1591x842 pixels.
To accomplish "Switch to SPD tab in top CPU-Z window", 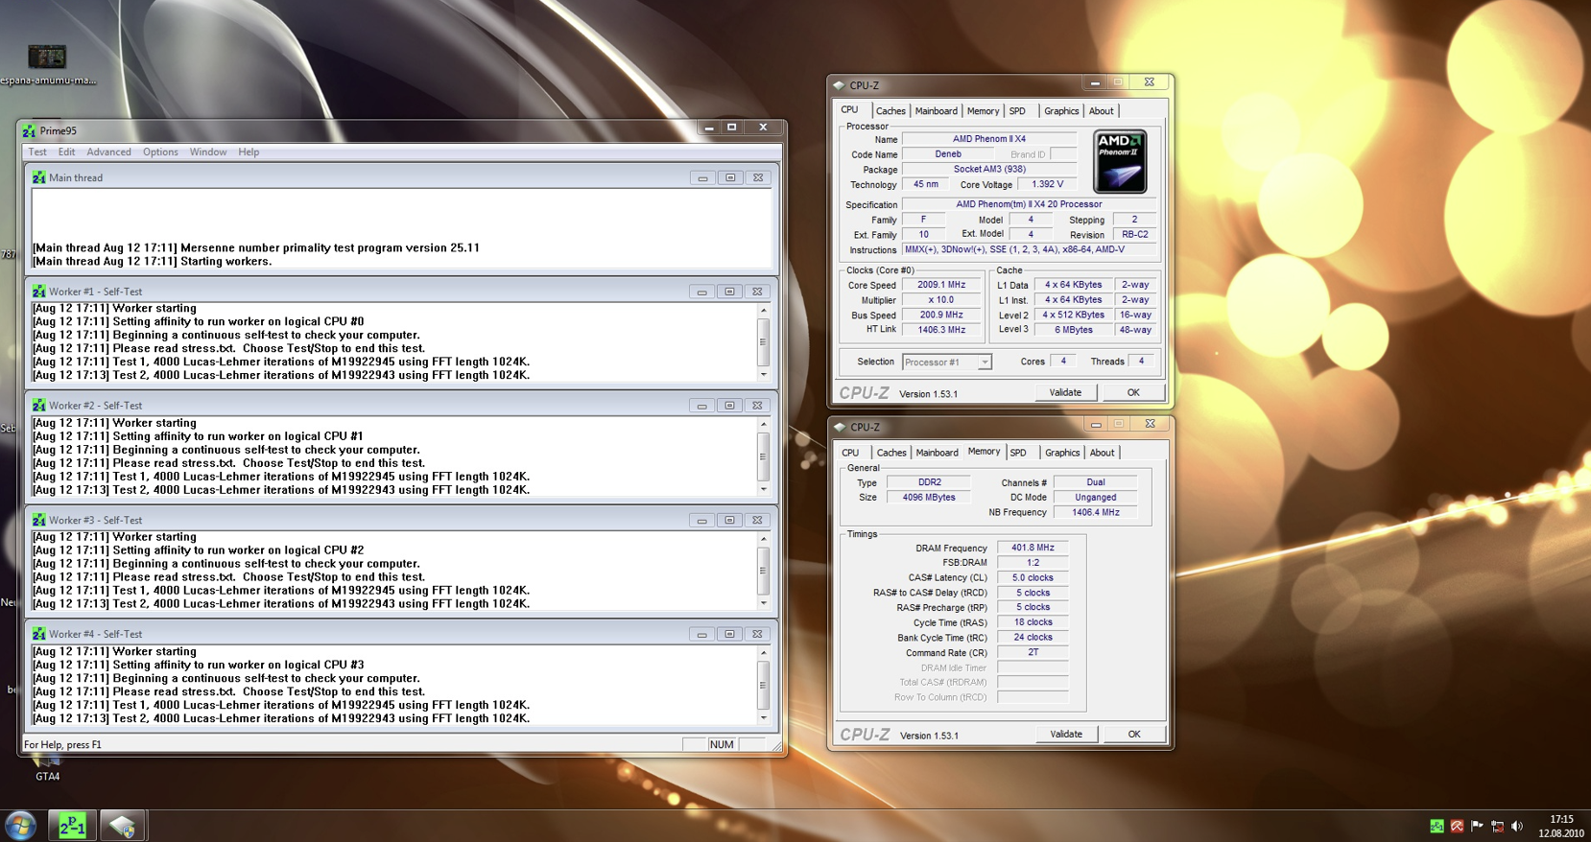I will 1017,111.
